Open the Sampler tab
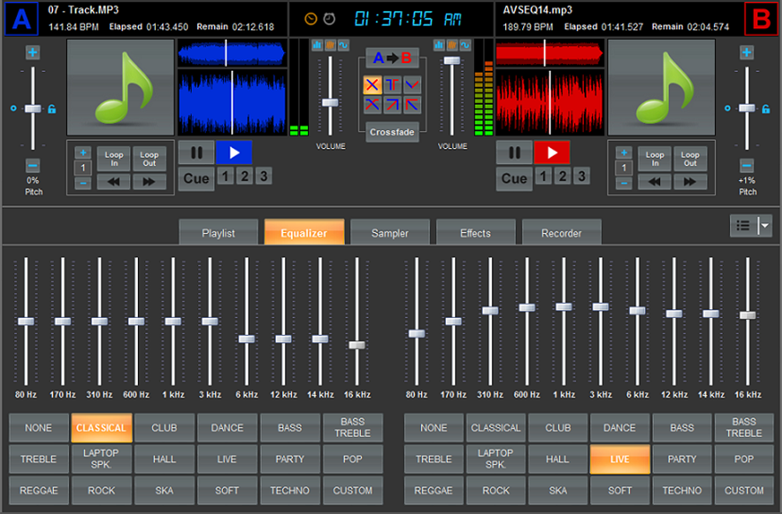 (x=390, y=233)
